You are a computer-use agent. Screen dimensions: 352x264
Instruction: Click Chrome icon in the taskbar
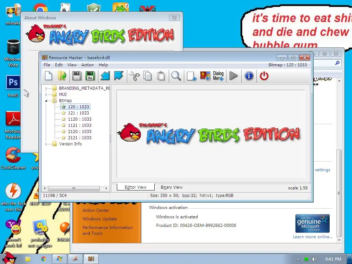(x=44, y=259)
